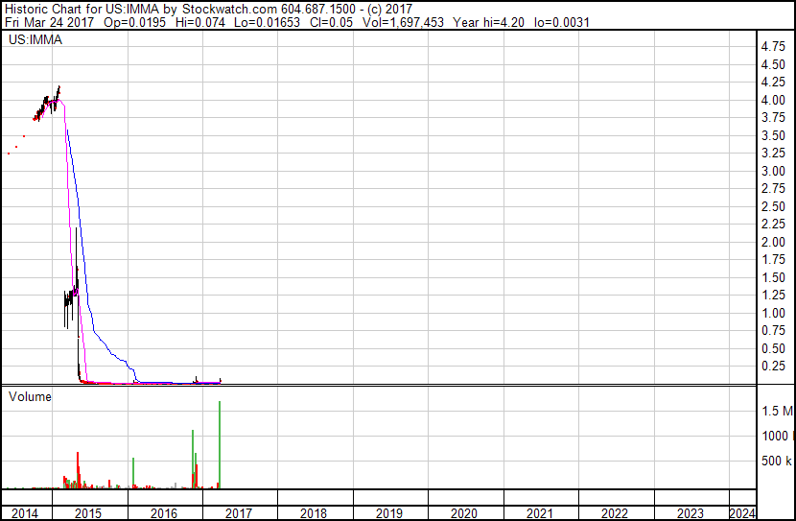Click the 2024 year label

(x=741, y=513)
